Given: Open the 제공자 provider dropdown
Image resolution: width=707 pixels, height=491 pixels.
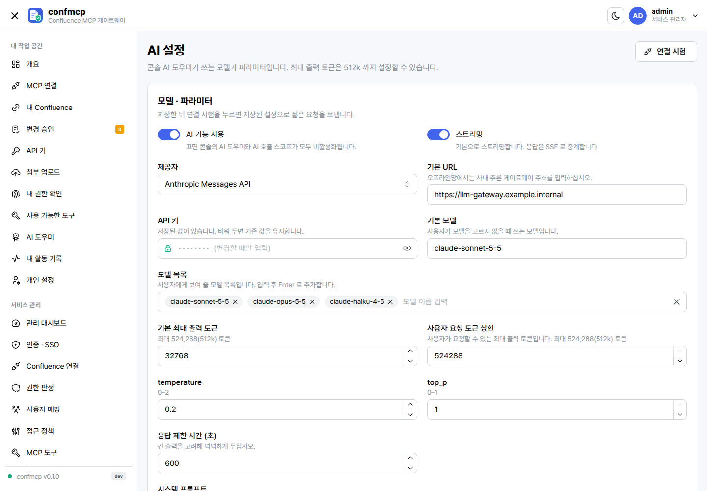Looking at the screenshot, I should click(x=287, y=184).
